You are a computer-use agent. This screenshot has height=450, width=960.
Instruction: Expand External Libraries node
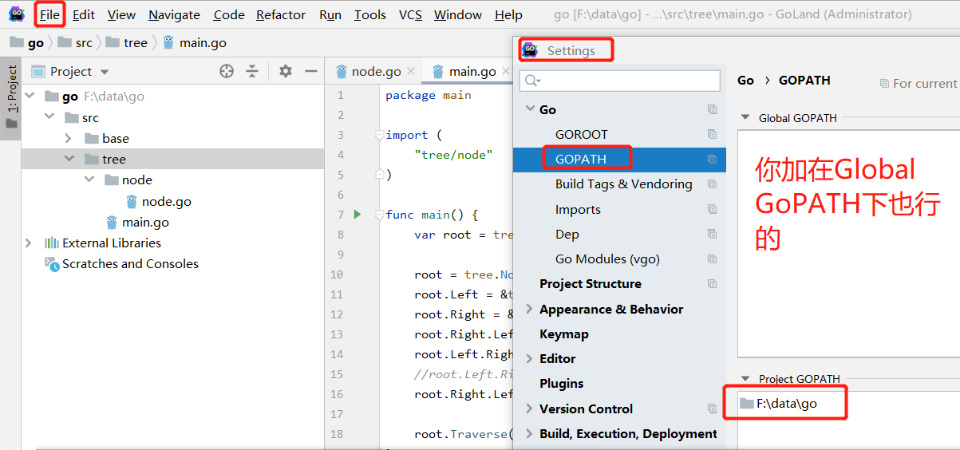[30, 243]
